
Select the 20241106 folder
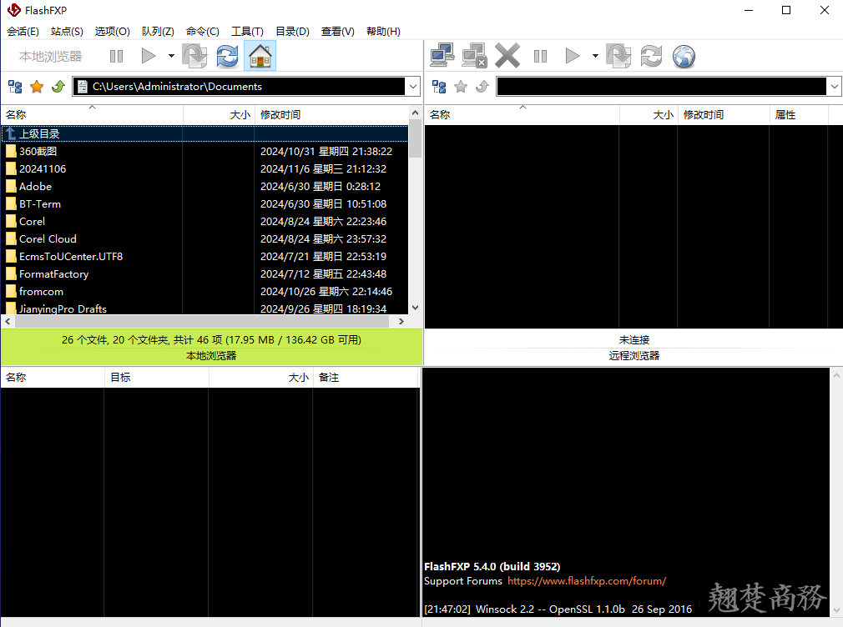click(x=204, y=168)
